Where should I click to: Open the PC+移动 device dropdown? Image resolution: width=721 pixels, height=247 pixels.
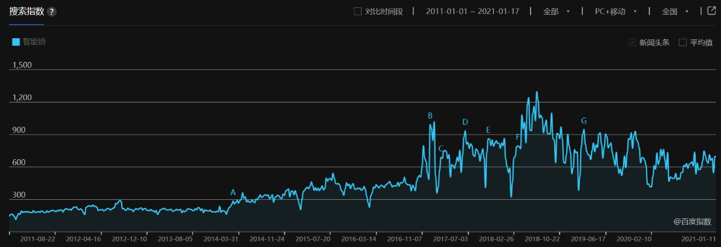click(616, 11)
